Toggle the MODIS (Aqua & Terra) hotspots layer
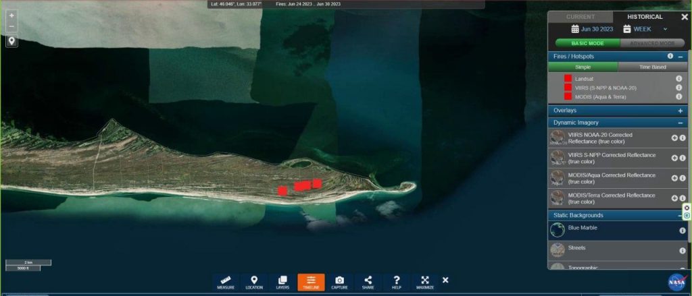The height and width of the screenshot is (296, 692). tap(568, 96)
